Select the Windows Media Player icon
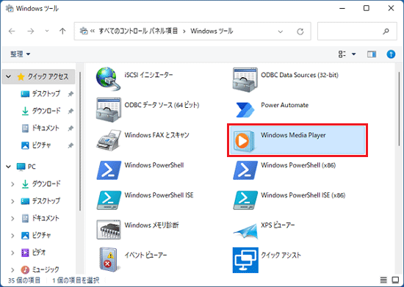The height and width of the screenshot is (287, 404). coord(244,140)
